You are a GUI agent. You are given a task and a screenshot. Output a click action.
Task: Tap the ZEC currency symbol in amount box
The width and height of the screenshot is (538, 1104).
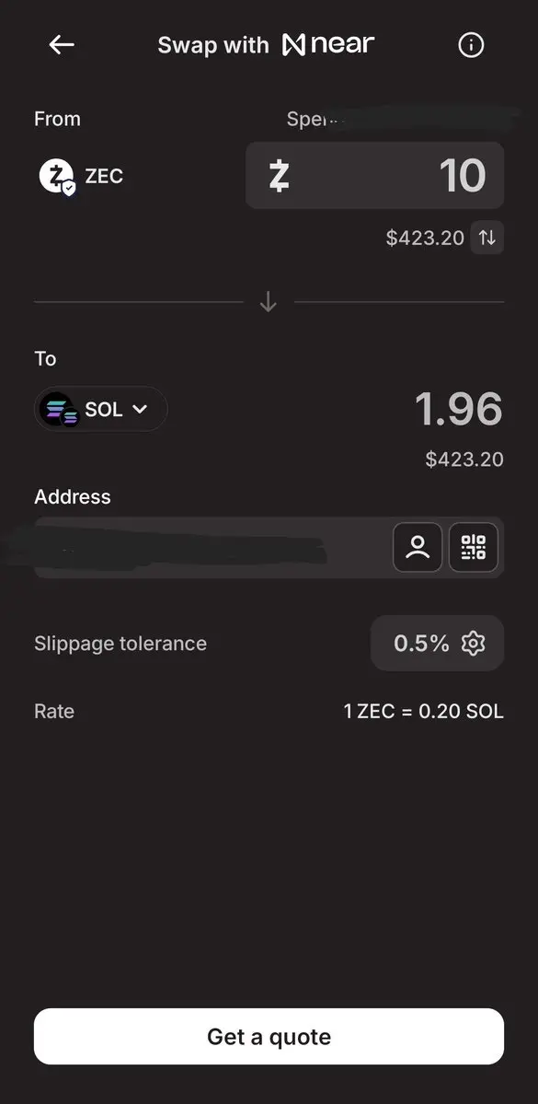[x=280, y=176]
